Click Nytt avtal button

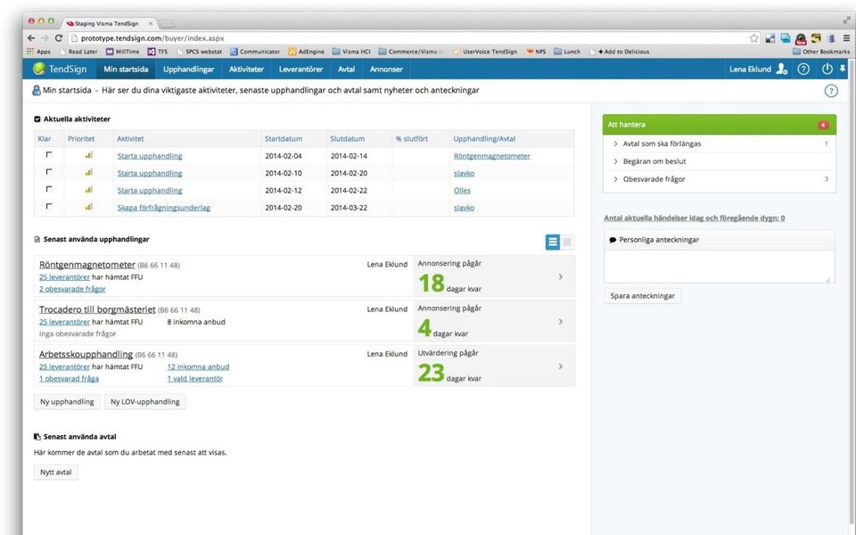coord(55,473)
